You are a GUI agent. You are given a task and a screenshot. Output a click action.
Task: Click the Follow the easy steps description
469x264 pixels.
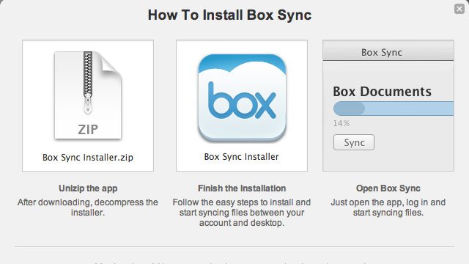point(242,213)
